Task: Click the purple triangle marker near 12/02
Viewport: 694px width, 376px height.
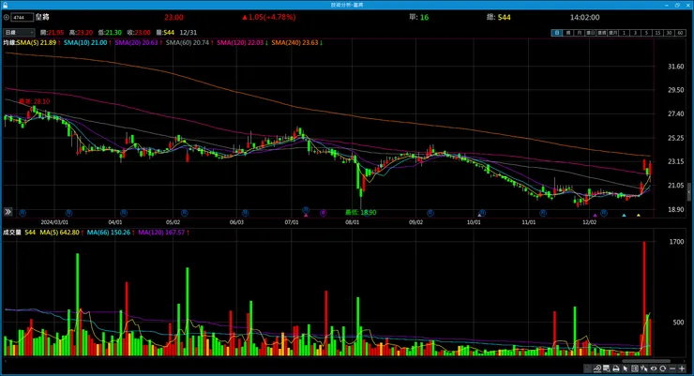Action: (x=595, y=216)
